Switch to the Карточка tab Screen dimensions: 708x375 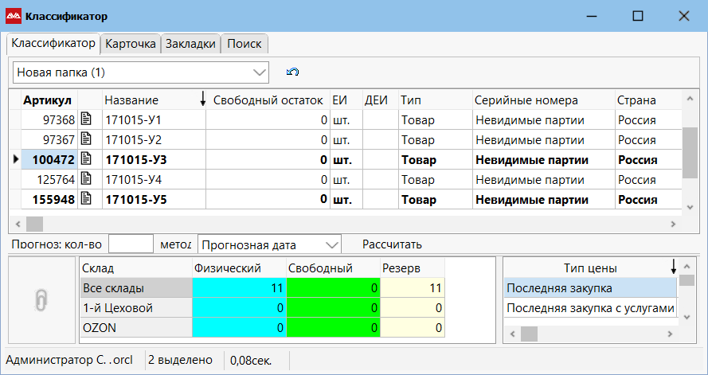click(x=131, y=45)
